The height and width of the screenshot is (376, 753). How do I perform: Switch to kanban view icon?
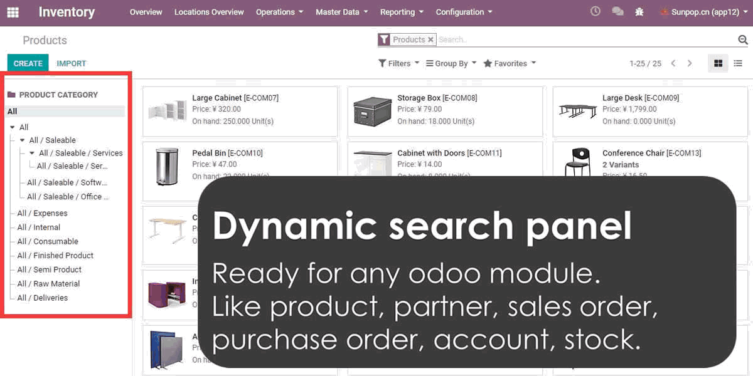[718, 63]
